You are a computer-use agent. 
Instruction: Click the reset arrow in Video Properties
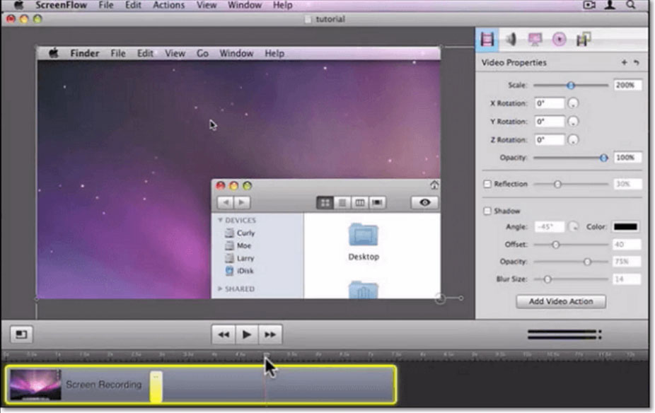[x=636, y=62]
